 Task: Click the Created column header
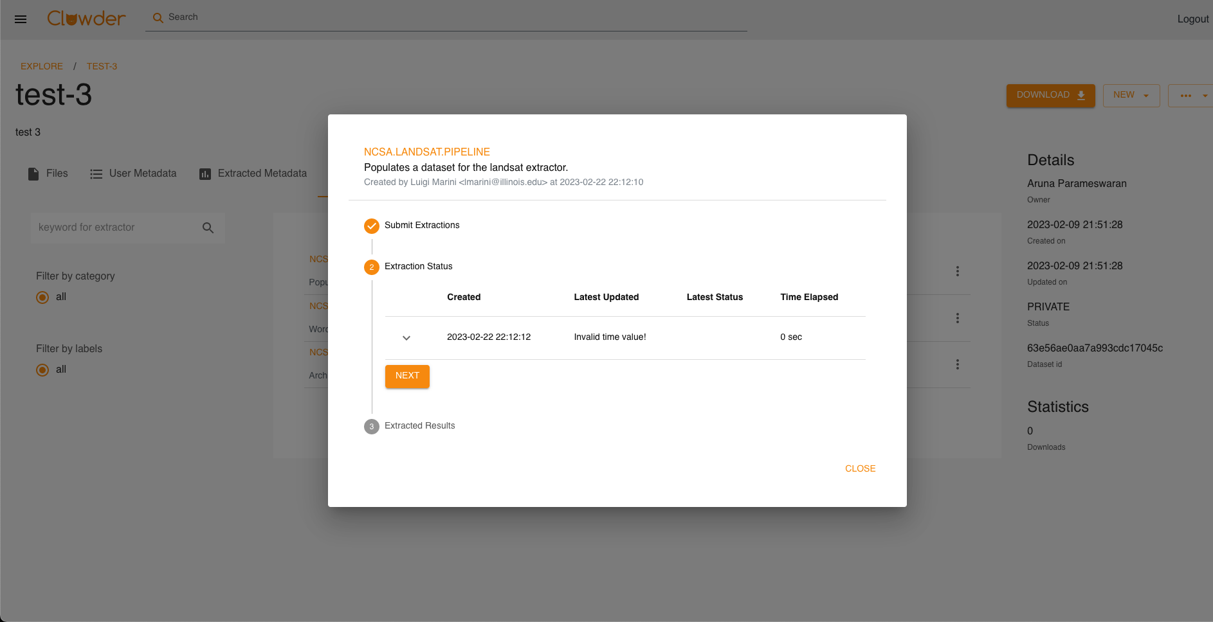[464, 297]
